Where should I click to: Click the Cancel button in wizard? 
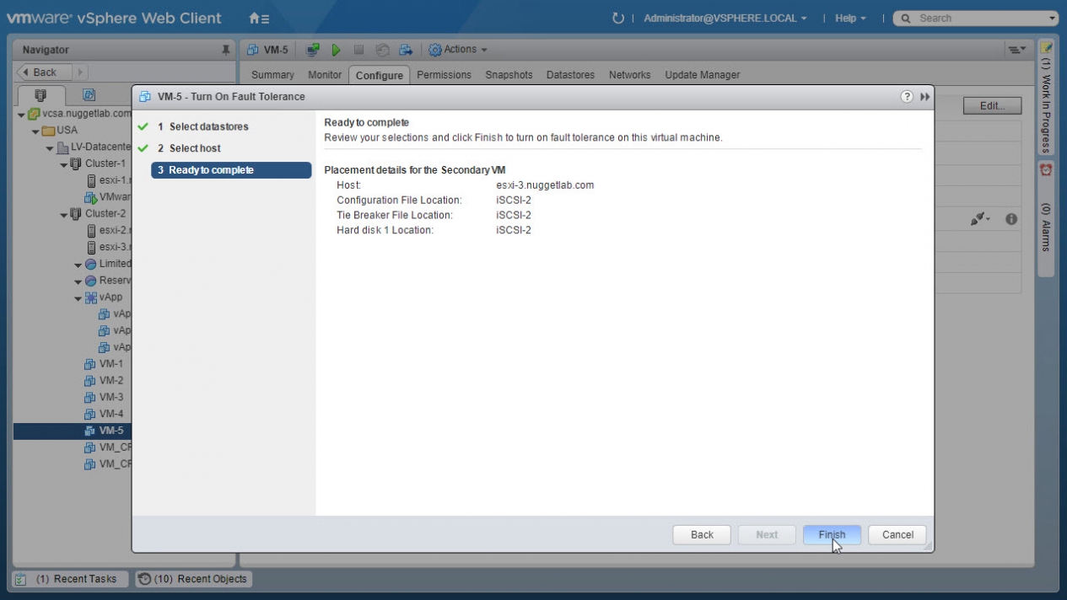point(897,534)
